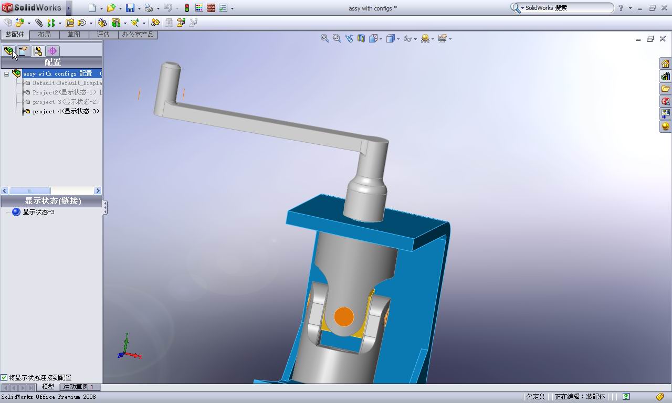Click the help question mark icon
The image size is (672, 403).
click(x=621, y=8)
